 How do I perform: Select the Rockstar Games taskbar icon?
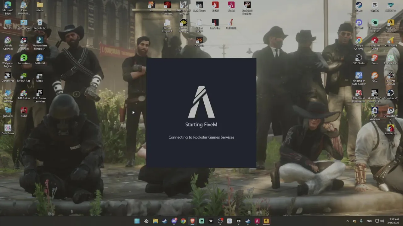266,221
